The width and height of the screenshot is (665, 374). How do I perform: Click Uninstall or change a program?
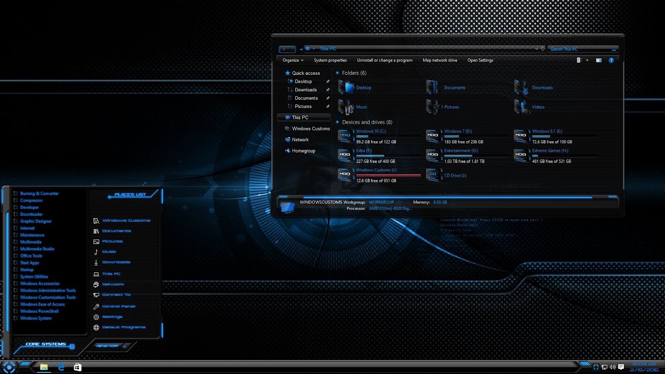384,60
